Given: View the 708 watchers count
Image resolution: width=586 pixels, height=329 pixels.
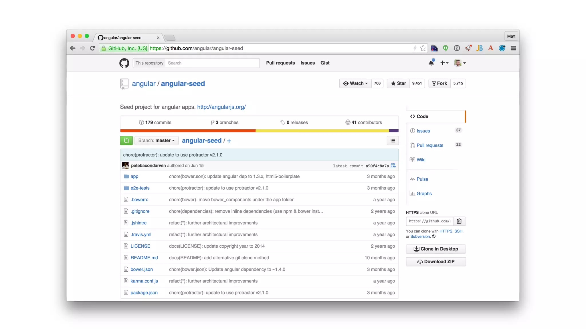Looking at the screenshot, I should [x=377, y=83].
